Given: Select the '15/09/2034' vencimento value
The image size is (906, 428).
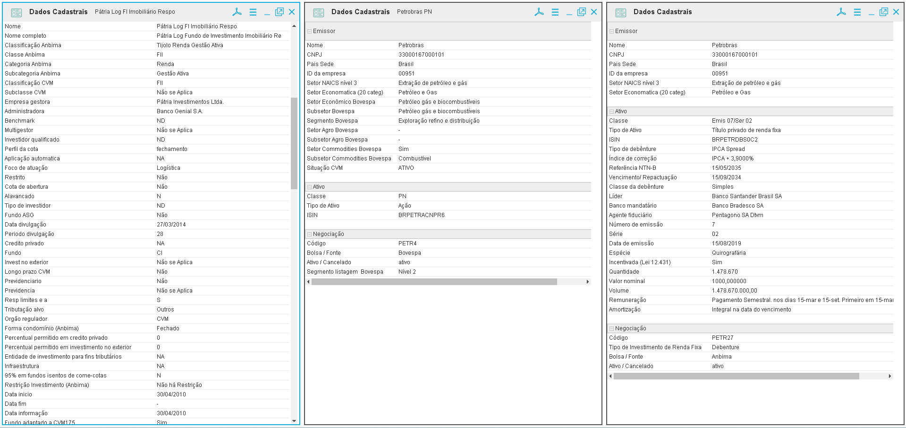Looking at the screenshot, I should point(727,177).
